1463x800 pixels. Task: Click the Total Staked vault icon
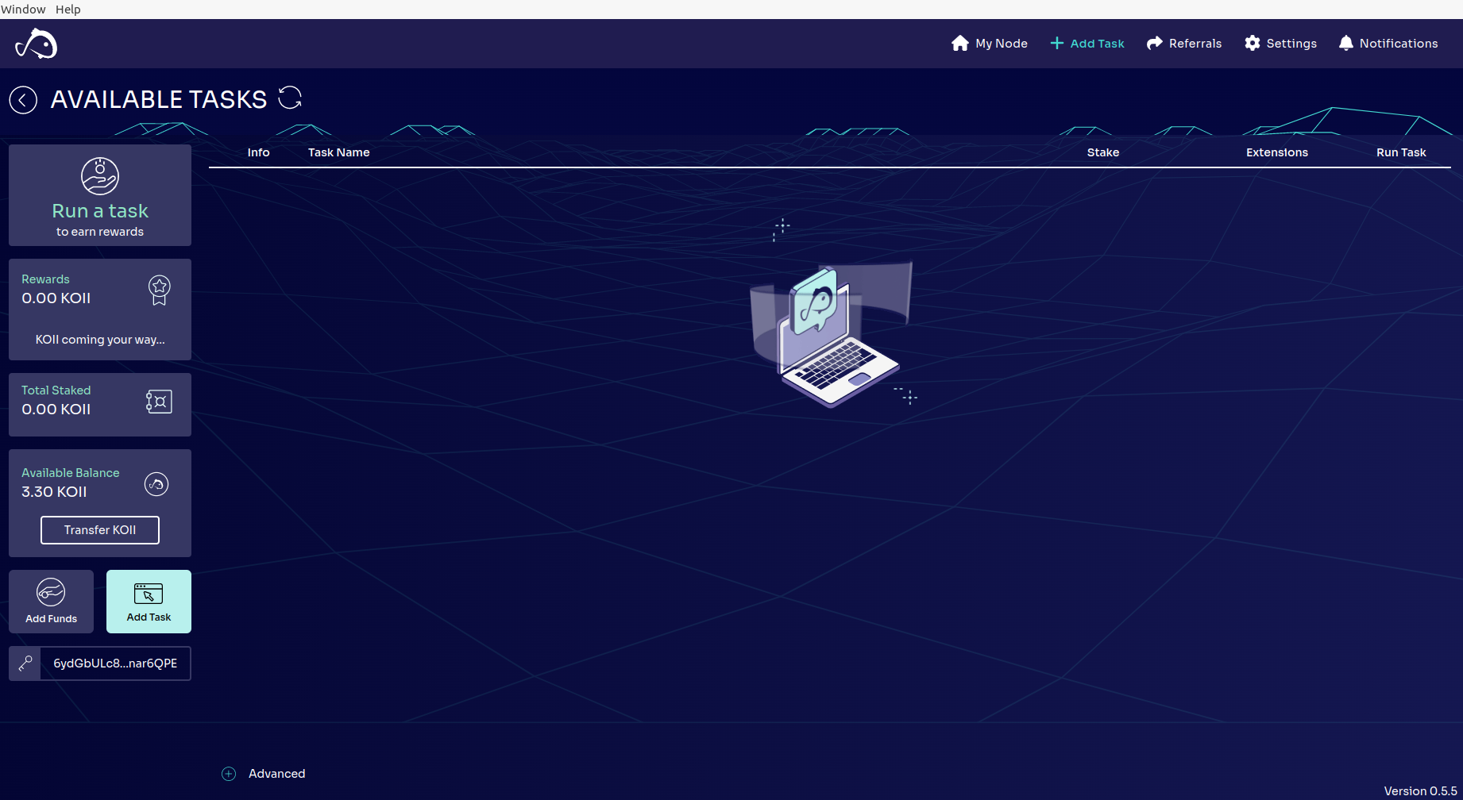[159, 402]
